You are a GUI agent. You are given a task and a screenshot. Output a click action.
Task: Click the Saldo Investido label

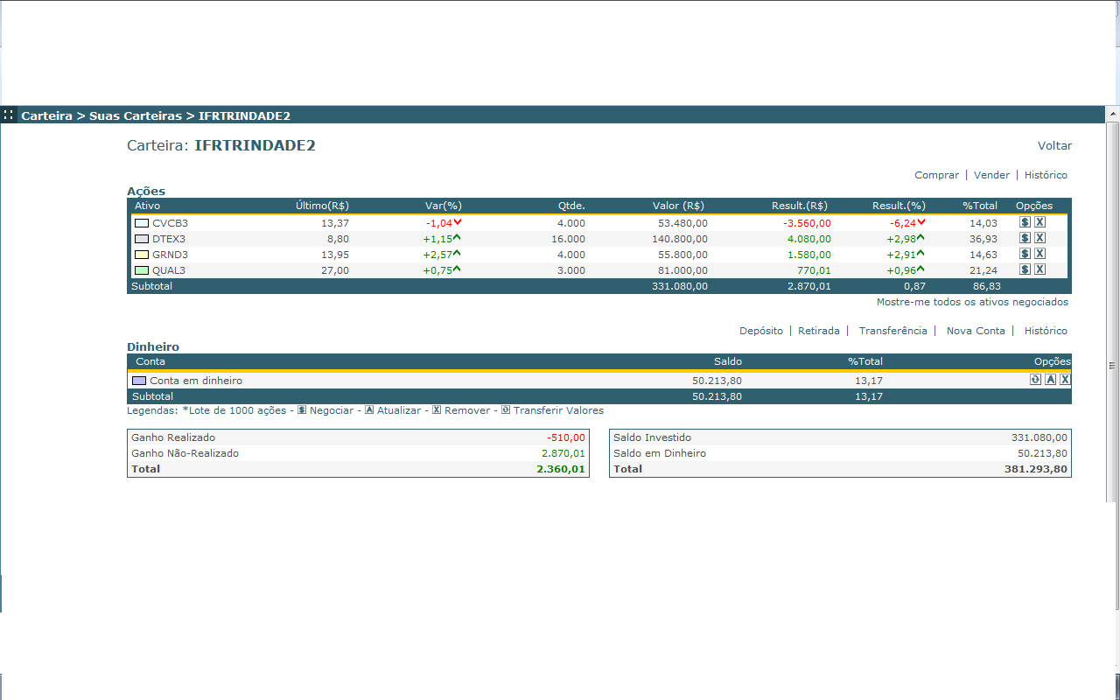tap(652, 437)
